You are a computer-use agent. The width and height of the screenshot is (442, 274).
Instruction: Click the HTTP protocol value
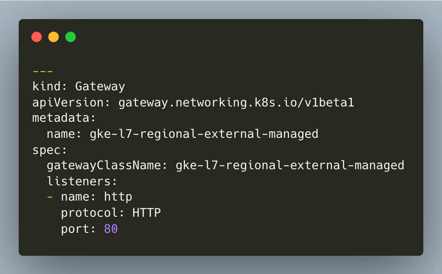point(147,212)
